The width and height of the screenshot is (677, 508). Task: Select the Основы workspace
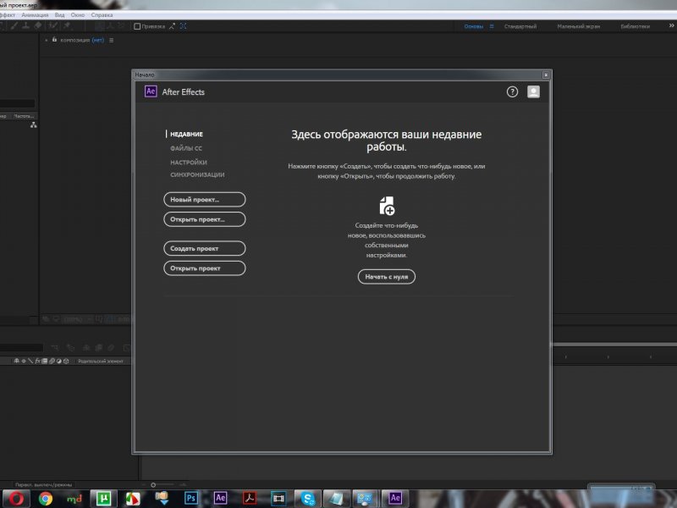pos(474,26)
